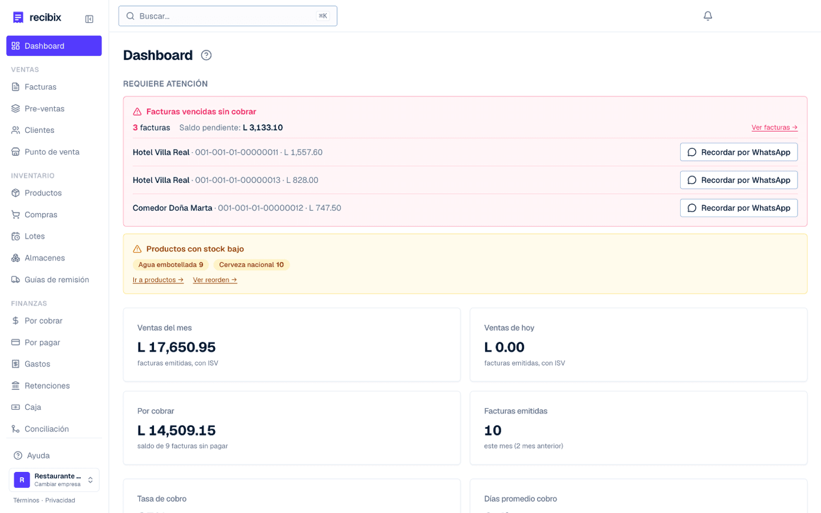Navigate to Clientes
Image resolution: width=821 pixels, height=513 pixels.
click(x=54, y=130)
